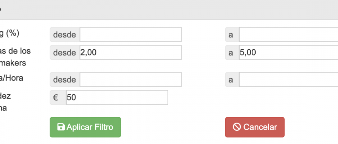Focus the third row empty 'desde' field
Screen dimensions: 338x144
click(x=131, y=80)
